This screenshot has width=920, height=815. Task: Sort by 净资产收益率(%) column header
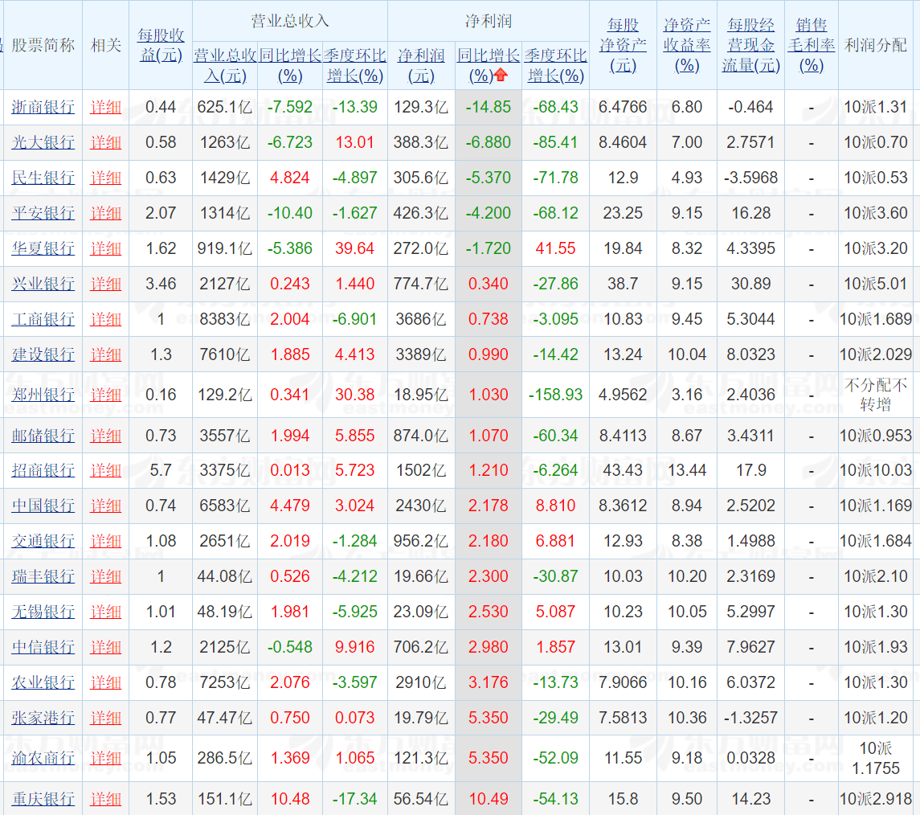[686, 45]
